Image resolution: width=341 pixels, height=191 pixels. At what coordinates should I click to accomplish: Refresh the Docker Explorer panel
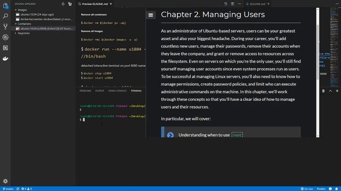[63, 4]
